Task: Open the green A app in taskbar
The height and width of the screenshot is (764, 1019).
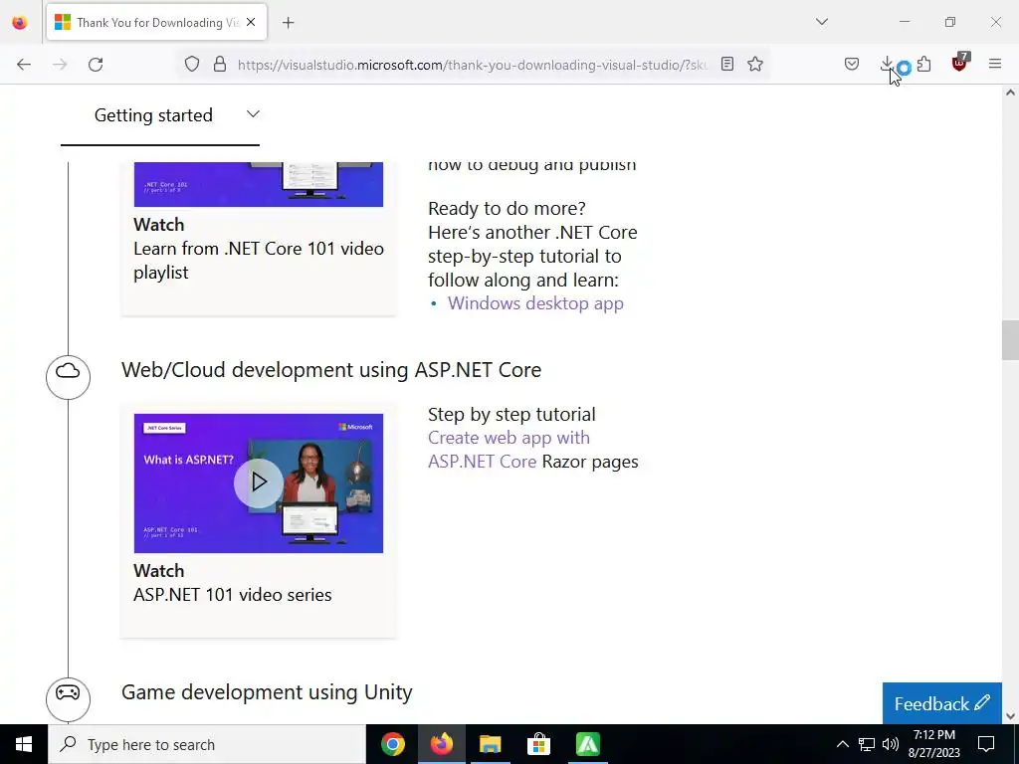Action: [587, 744]
